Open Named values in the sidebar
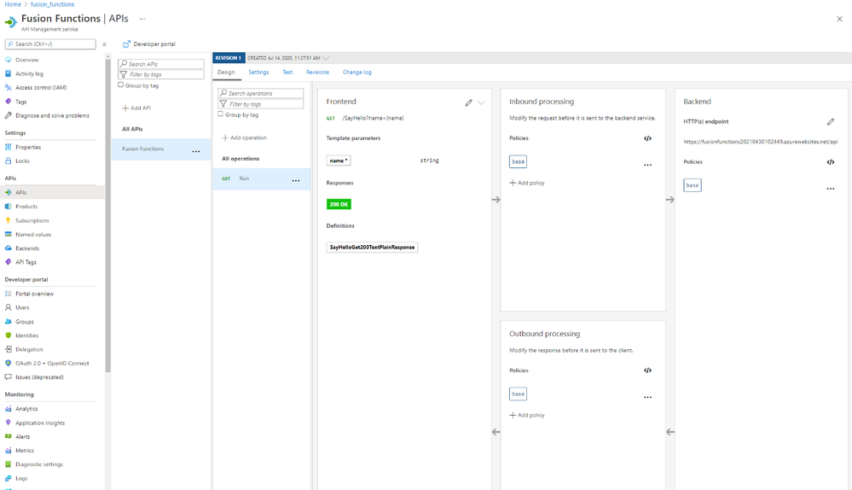 click(33, 235)
